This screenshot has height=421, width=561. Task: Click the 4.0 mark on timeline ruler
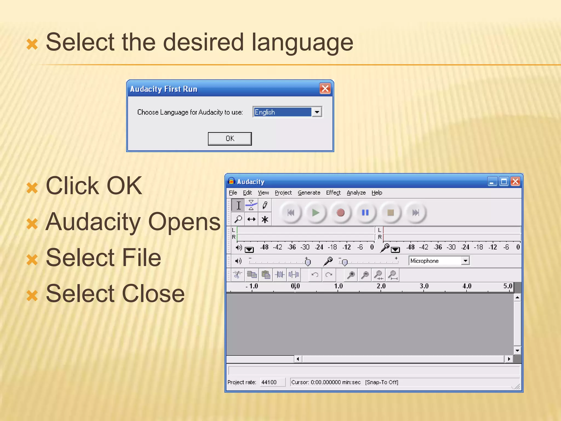point(467,286)
